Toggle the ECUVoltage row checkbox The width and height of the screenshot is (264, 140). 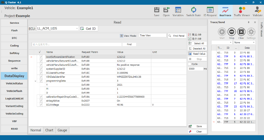pyautogui.click(x=41, y=104)
